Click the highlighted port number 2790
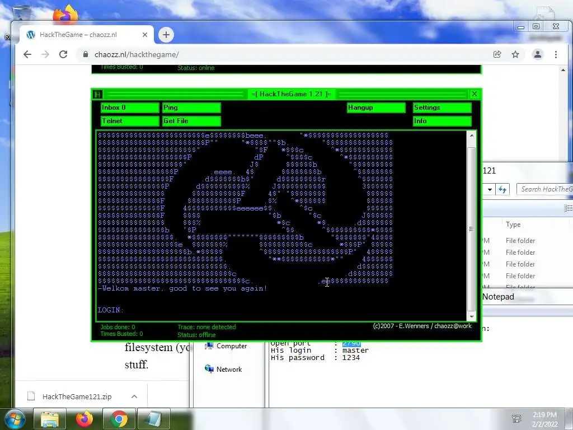The image size is (573, 430). pos(351,343)
